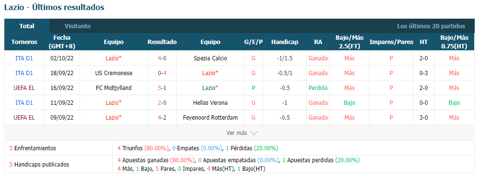Click the Ver más chevron icon
This screenshot has width=480, height=178.
click(x=254, y=133)
